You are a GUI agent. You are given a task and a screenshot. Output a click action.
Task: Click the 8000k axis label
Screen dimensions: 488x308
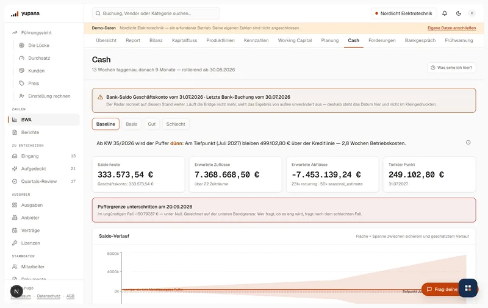[113, 254]
